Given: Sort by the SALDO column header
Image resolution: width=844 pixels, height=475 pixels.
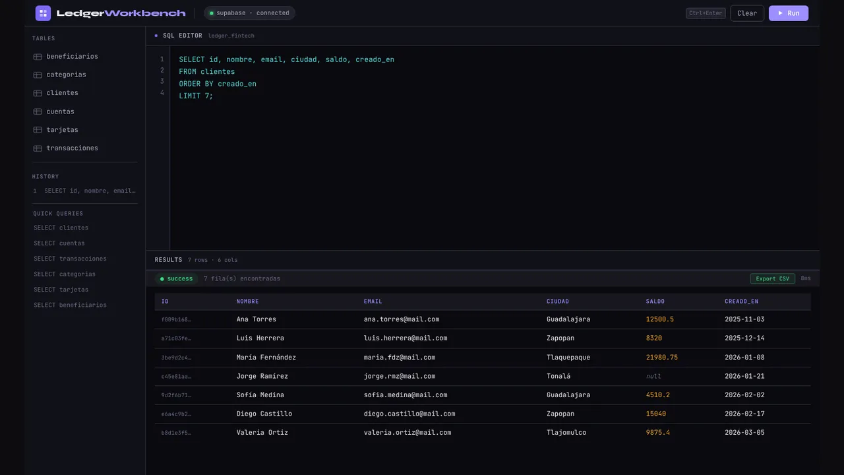Looking at the screenshot, I should tap(655, 301).
